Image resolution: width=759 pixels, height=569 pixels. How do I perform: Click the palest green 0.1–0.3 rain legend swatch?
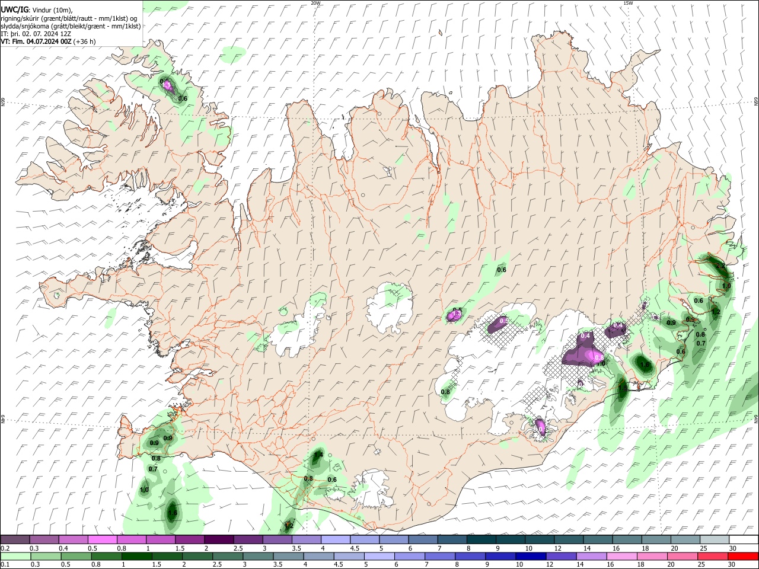click(x=15, y=556)
